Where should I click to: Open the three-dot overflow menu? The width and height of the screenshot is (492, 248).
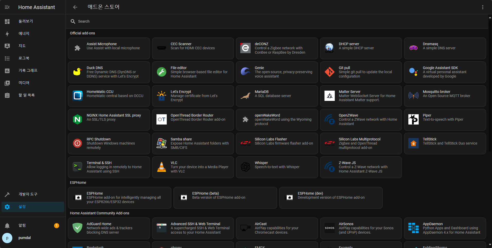(x=483, y=7)
